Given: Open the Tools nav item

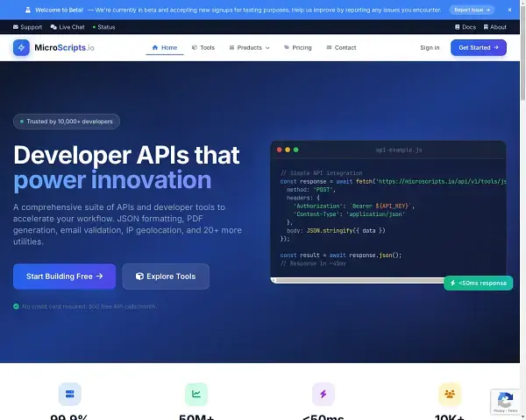Looking at the screenshot, I should [x=203, y=47].
